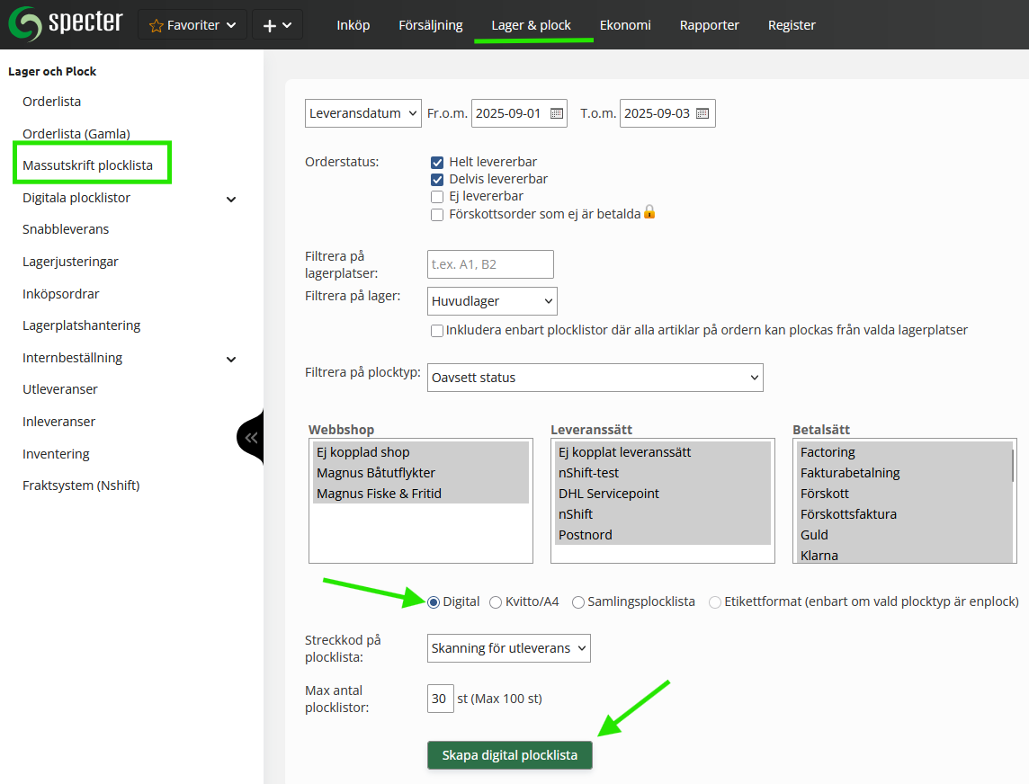Open the Huvudlager warehouse dropdown
This screenshot has height=784, width=1029.
point(492,301)
